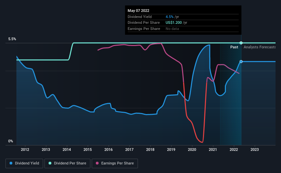281x173 pixels.
Task: Toggle the Earnings Per Share legend button
Action: click(x=115, y=163)
